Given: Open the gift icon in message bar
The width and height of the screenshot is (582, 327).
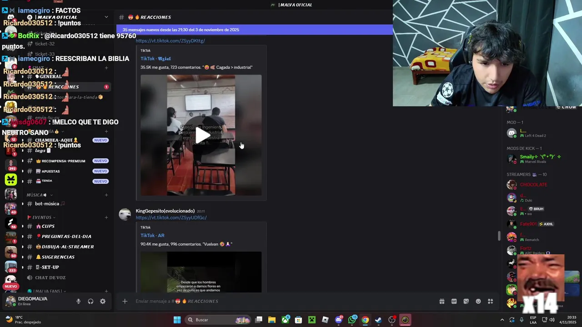Looking at the screenshot, I should (x=442, y=301).
